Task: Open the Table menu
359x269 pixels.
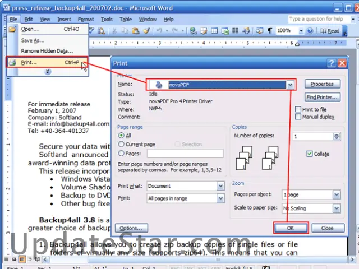Action: (126, 20)
